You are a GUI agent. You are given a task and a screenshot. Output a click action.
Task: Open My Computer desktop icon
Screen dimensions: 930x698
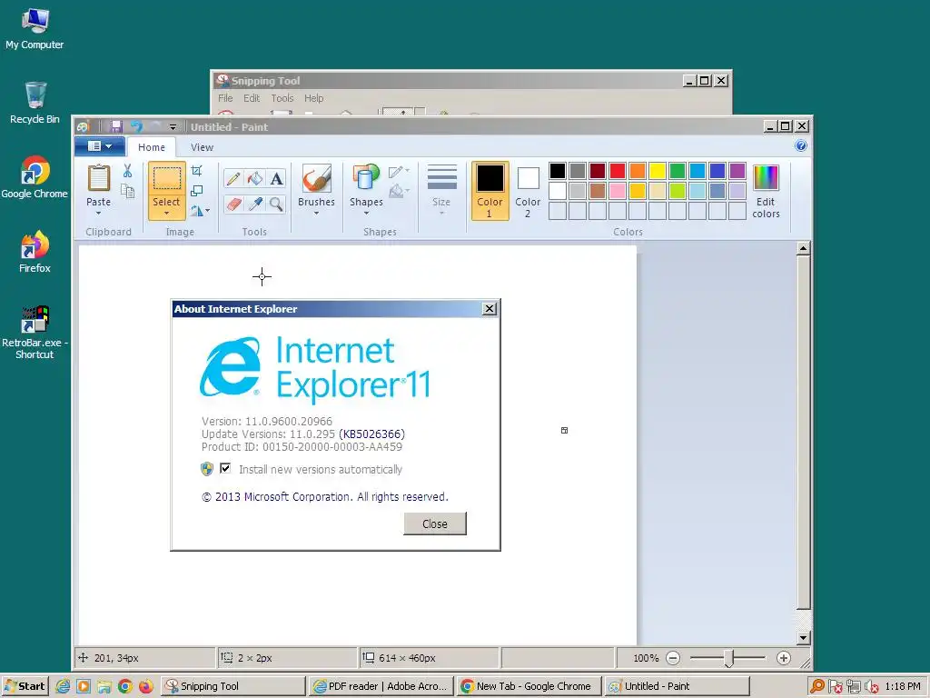coord(35,28)
